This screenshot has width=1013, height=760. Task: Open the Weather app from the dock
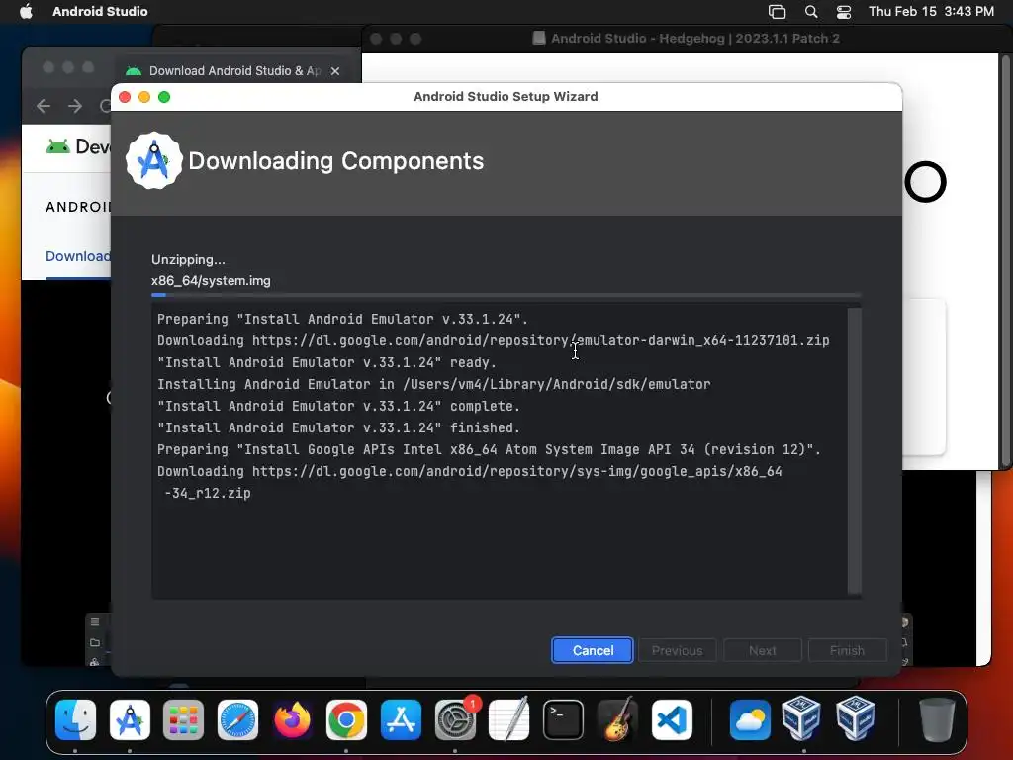tap(750, 719)
